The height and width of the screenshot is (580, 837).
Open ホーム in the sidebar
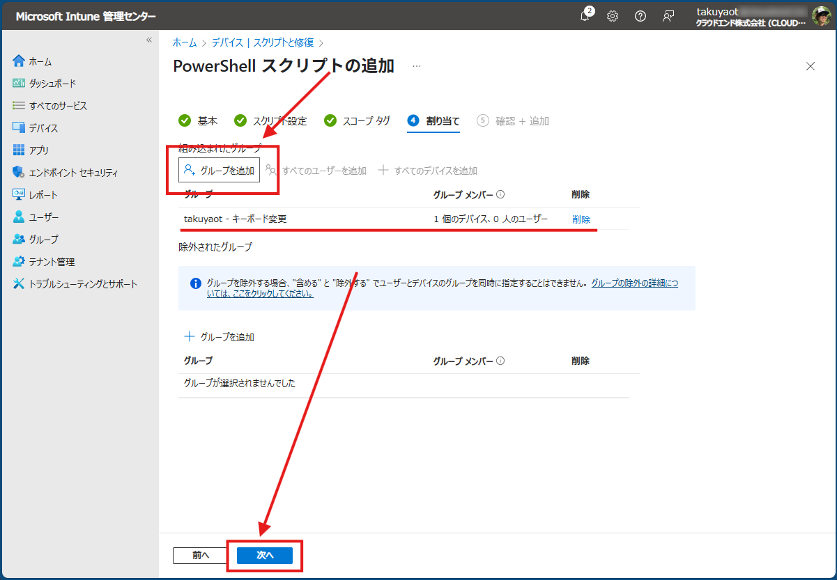pyautogui.click(x=40, y=61)
